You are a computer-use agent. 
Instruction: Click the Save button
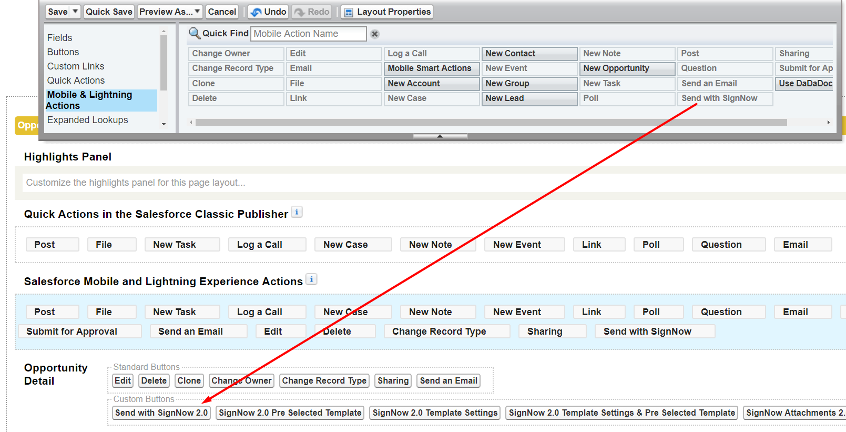pos(58,12)
